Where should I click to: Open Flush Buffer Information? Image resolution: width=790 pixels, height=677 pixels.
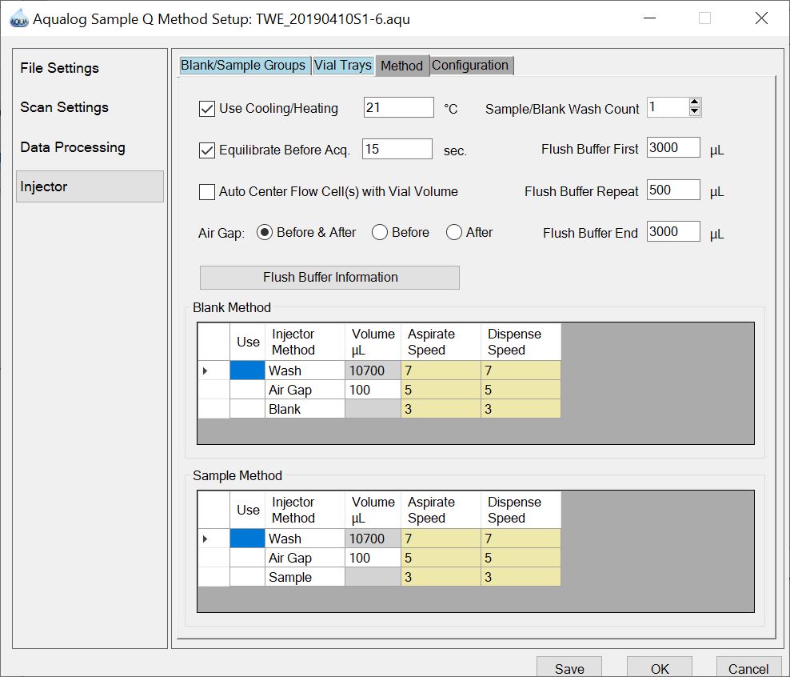(329, 278)
